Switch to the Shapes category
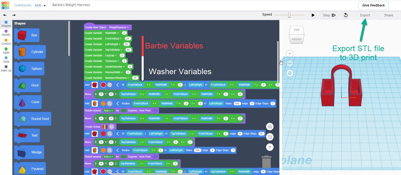This screenshot has height=175, width=401. click(x=6, y=24)
